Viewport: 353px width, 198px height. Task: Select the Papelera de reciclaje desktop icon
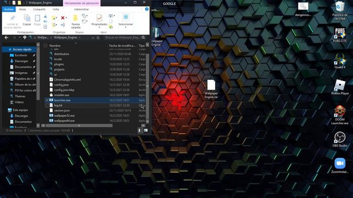340,10
